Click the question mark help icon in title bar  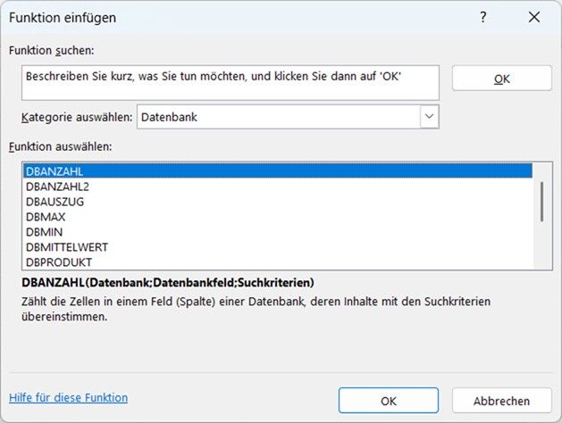point(484,17)
